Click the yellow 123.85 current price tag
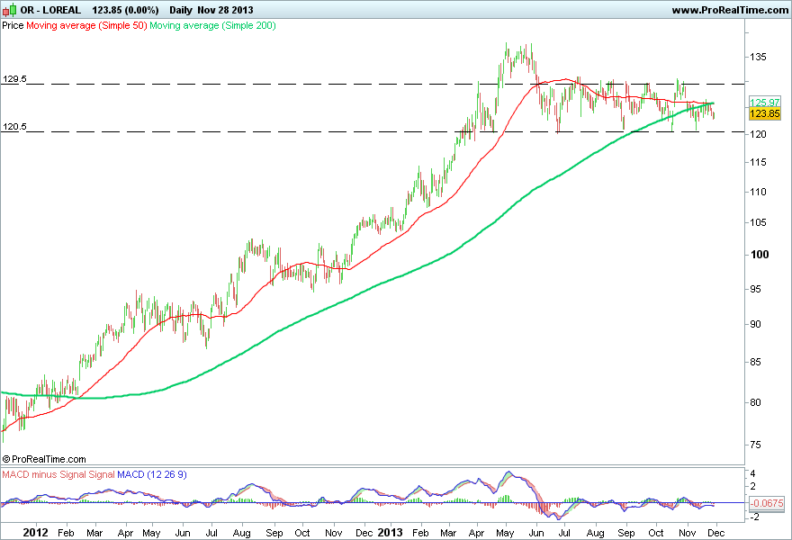This screenshot has height=540, width=792. coord(765,113)
